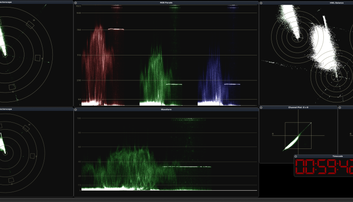
Task: Click the square graticule in Channel Plot
Action: coord(297,136)
